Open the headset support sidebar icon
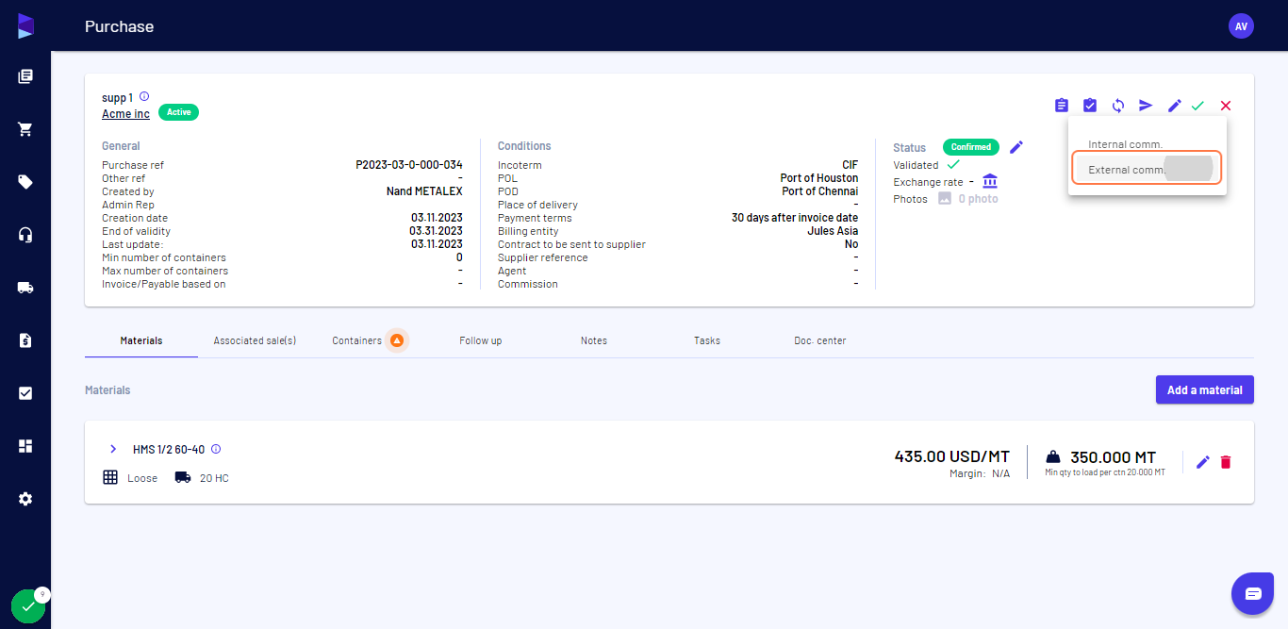This screenshot has height=629, width=1288. (x=25, y=235)
